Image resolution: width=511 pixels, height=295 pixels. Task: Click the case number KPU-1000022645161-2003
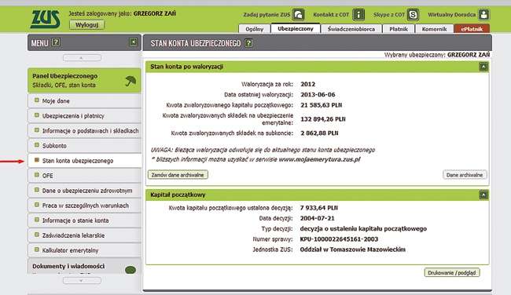(339, 239)
